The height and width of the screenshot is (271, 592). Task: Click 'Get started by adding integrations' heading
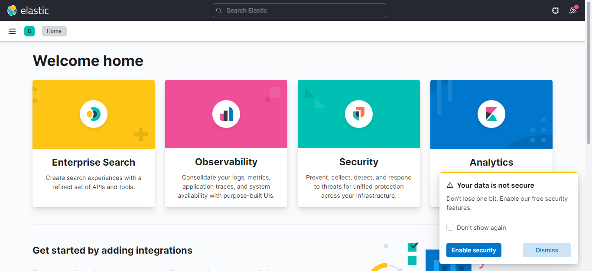[x=113, y=251]
